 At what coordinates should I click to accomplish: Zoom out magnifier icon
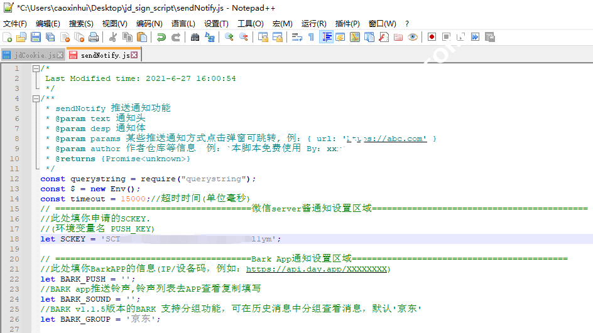coord(244,37)
